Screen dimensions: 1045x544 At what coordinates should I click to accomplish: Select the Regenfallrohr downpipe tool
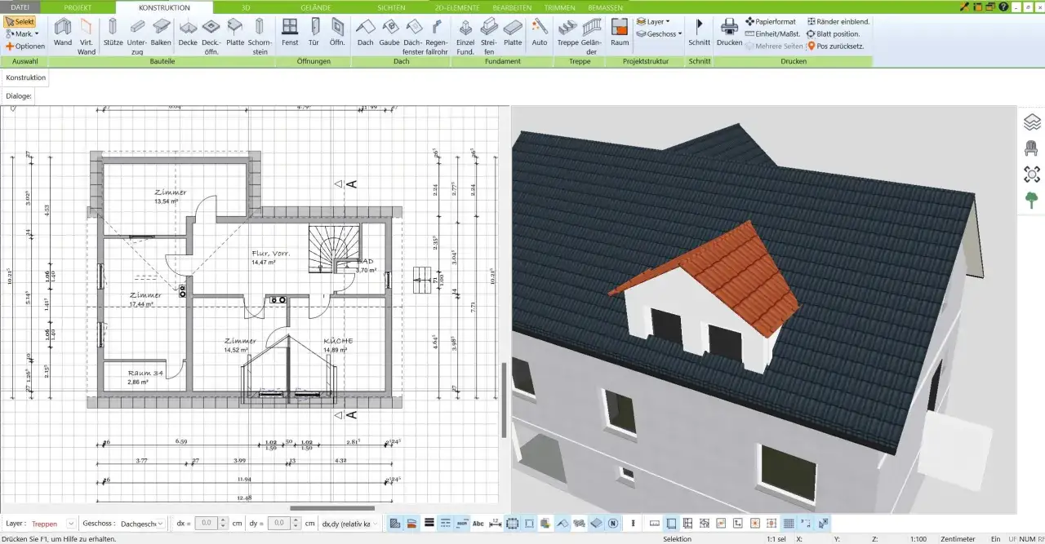point(437,35)
